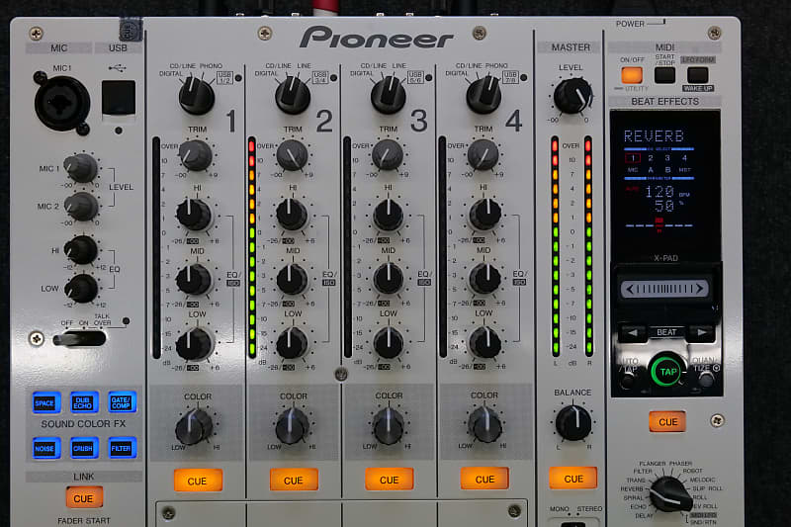Click the channel 4 LOW EQ knob
Image resolution: width=791 pixels, height=527 pixels.
click(x=484, y=342)
